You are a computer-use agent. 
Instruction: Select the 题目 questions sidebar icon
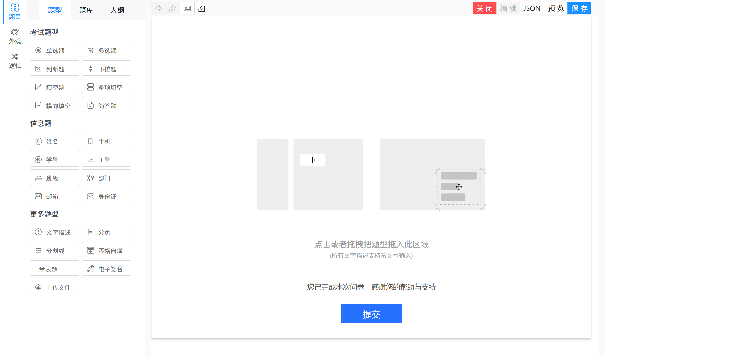coord(15,12)
